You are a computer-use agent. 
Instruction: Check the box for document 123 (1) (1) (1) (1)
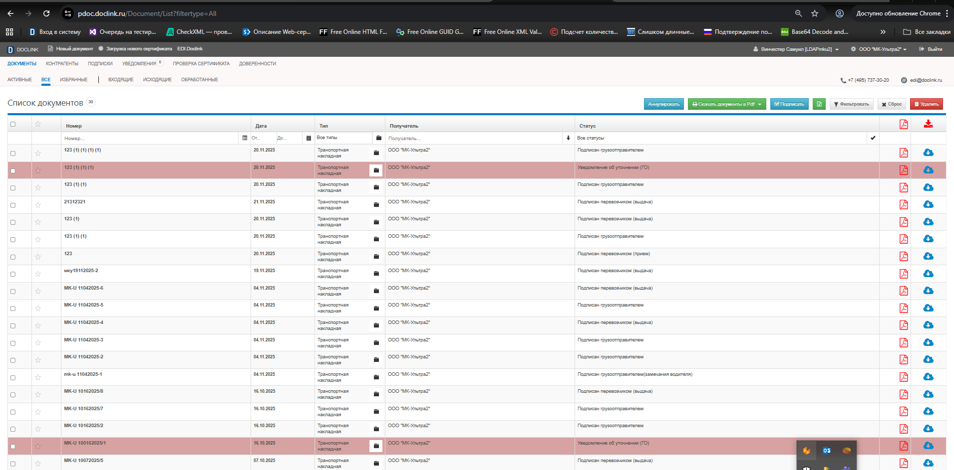[x=13, y=154]
